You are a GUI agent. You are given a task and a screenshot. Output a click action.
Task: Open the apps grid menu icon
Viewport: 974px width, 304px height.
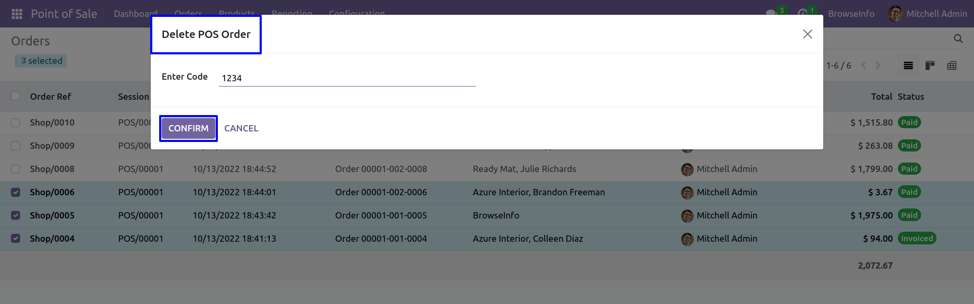tap(17, 14)
